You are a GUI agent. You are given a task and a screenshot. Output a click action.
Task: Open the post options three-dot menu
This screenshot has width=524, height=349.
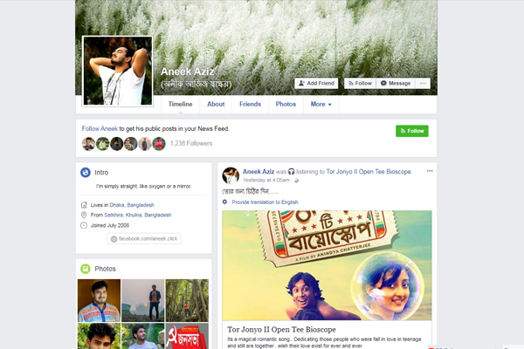(x=430, y=171)
